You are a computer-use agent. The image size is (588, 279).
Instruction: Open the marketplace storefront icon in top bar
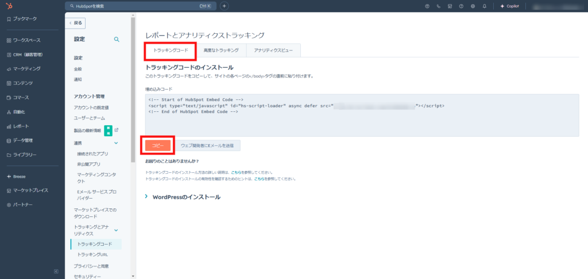point(450,6)
